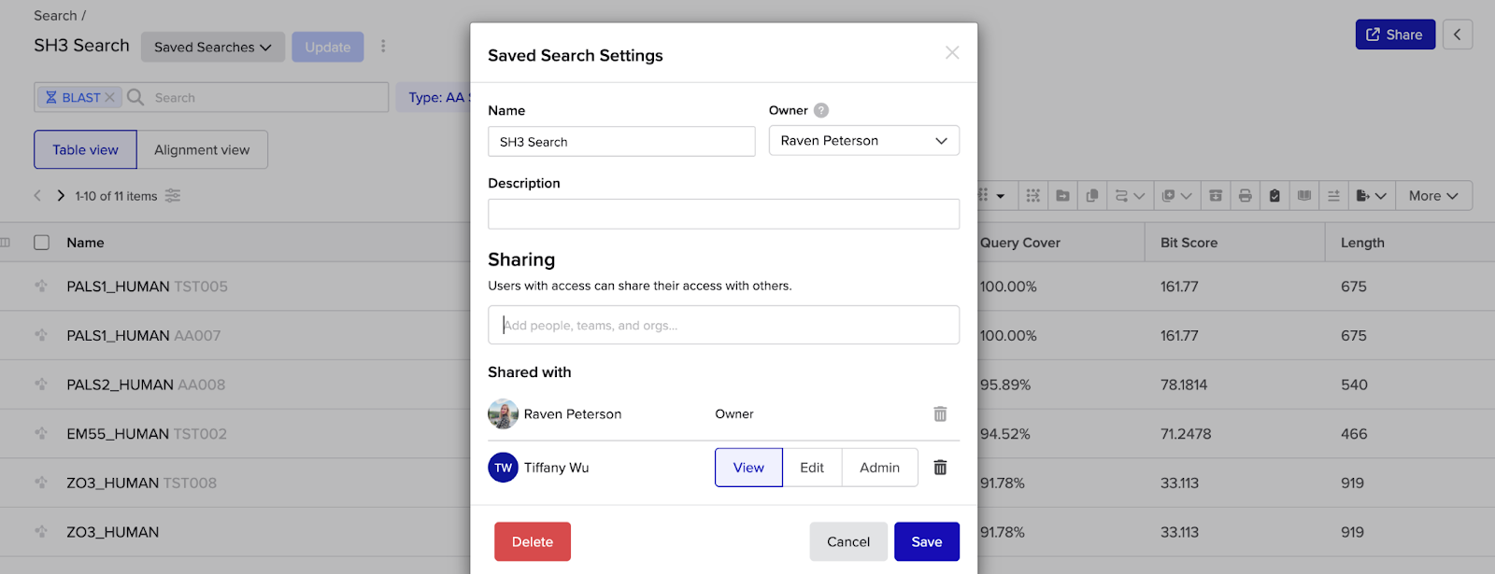Click the red Delete button

tap(532, 541)
